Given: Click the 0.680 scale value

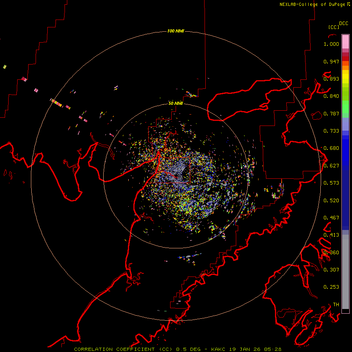Looking at the screenshot, I should pos(331,148).
